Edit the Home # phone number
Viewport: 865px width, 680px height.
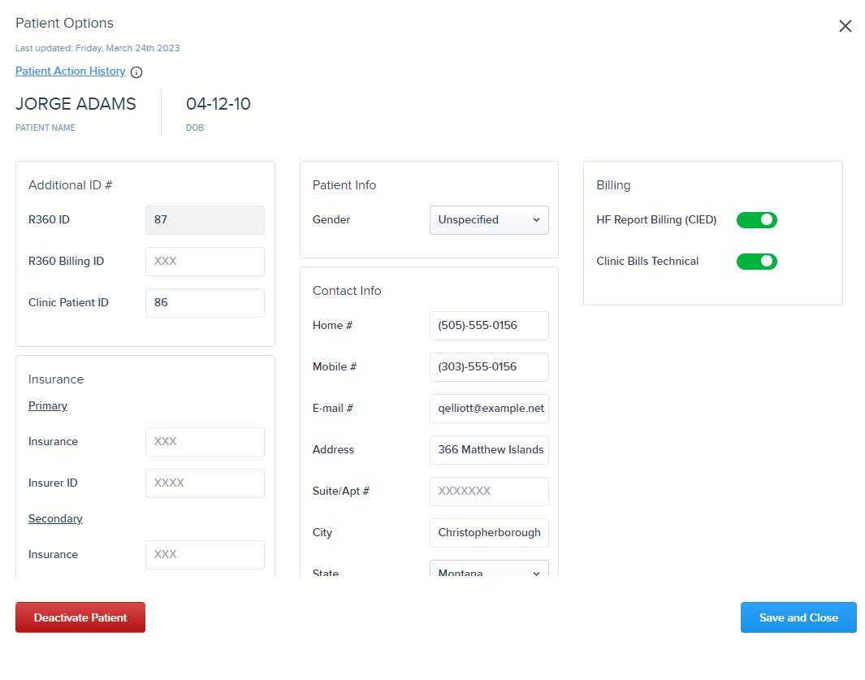(488, 325)
